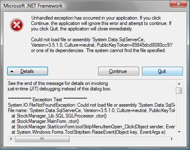This screenshot has height=150, width=190.
Task: Click the StockManager.MainForm..ctor() stack line
Action: 45,121
